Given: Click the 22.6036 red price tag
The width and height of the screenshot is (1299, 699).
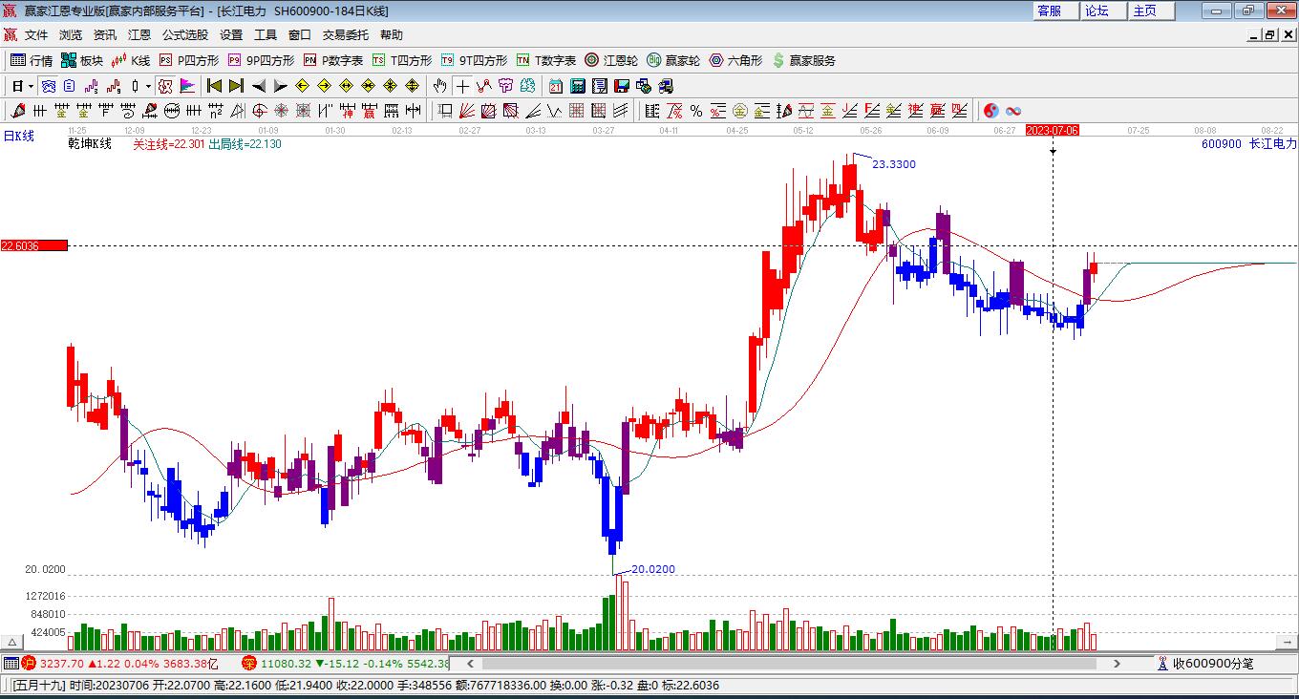Looking at the screenshot, I should click(34, 245).
